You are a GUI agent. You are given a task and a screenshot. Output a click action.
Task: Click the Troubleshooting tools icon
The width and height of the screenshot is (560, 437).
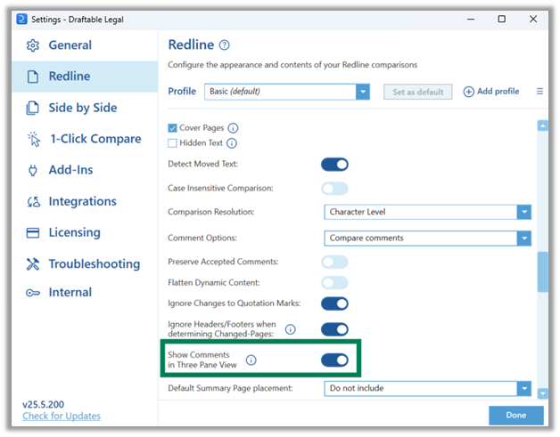[x=32, y=264]
